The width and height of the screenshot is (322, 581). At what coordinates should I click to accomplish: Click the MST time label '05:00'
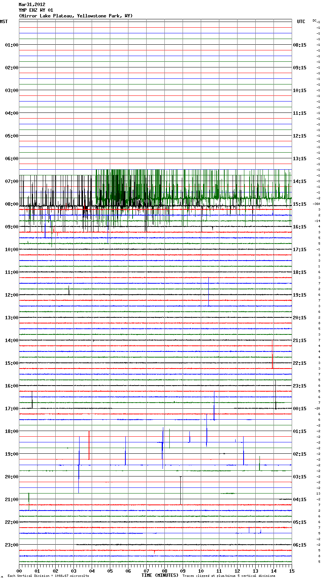pyautogui.click(x=12, y=136)
